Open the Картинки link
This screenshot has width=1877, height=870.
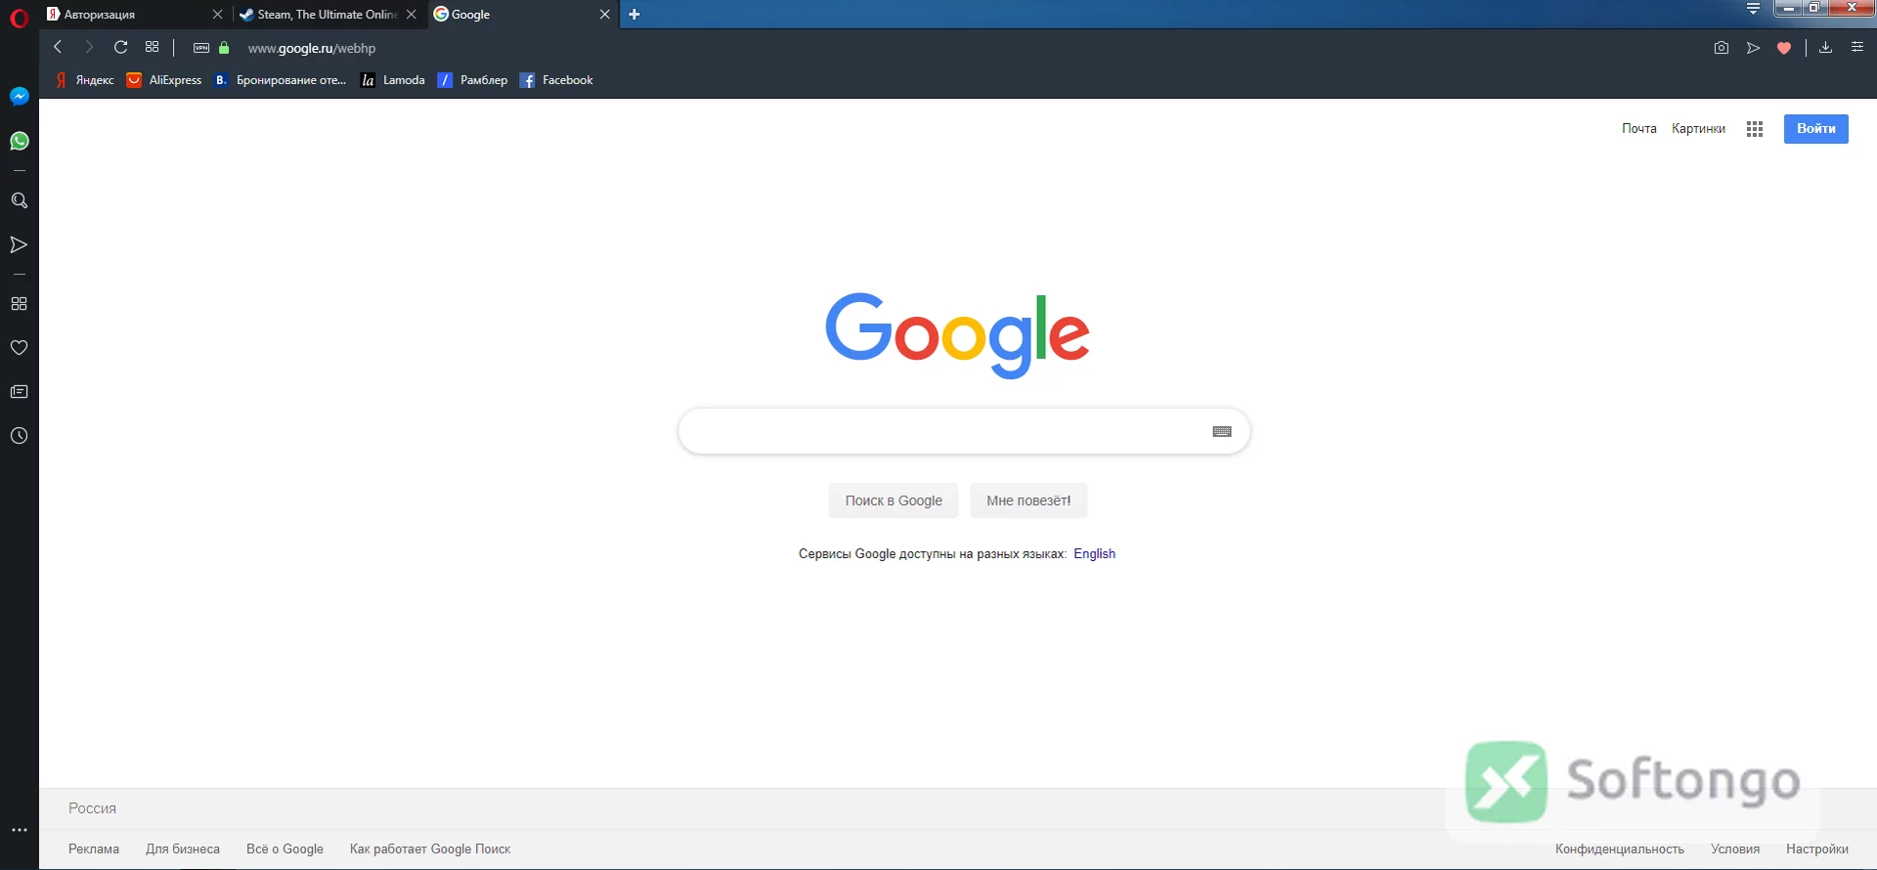point(1698,129)
